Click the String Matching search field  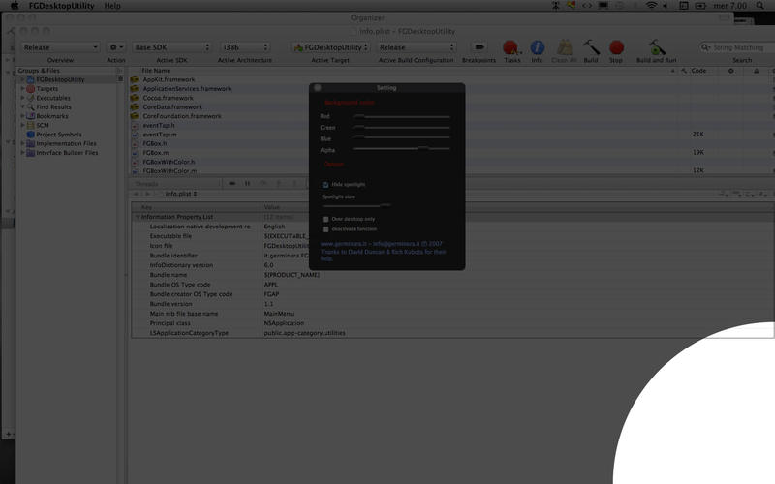tap(736, 47)
